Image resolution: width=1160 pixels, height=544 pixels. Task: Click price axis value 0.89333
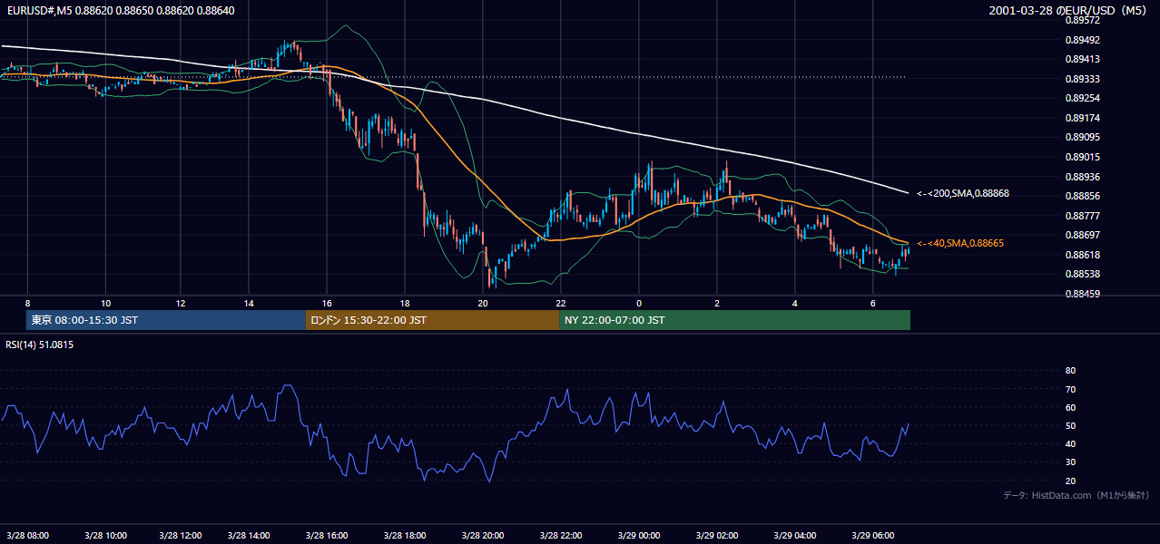pos(1082,79)
